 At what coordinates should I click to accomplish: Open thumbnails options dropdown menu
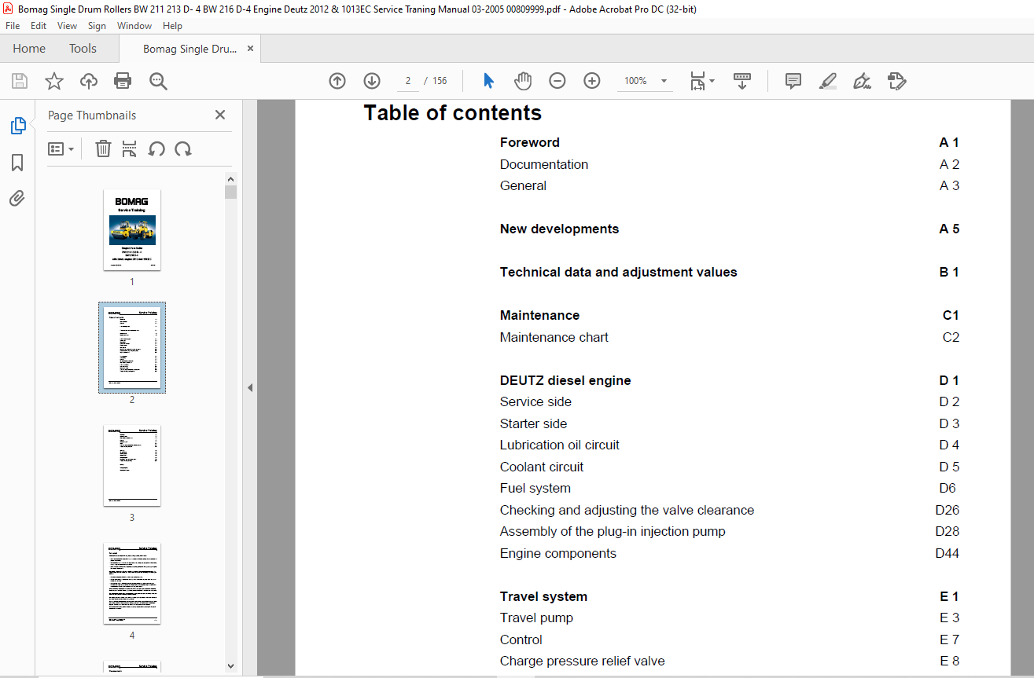point(61,148)
